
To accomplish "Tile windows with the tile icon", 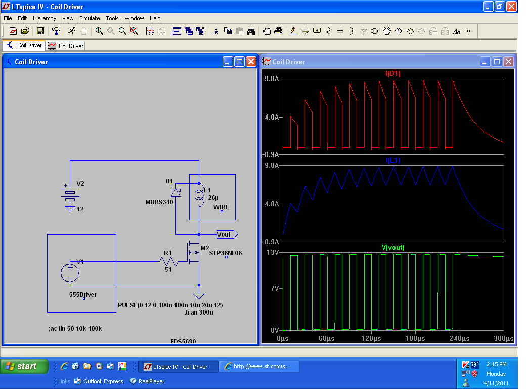I will coord(177,31).
